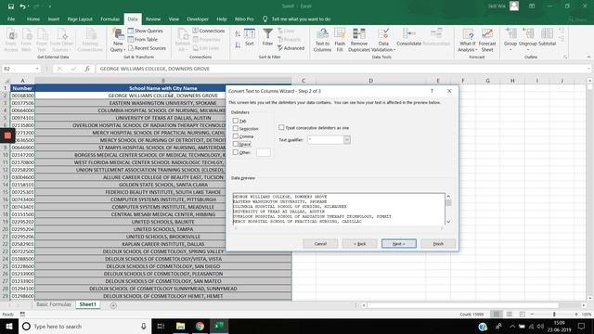Click the Group outline icon
The image size is (594, 334).
[x=510, y=37]
